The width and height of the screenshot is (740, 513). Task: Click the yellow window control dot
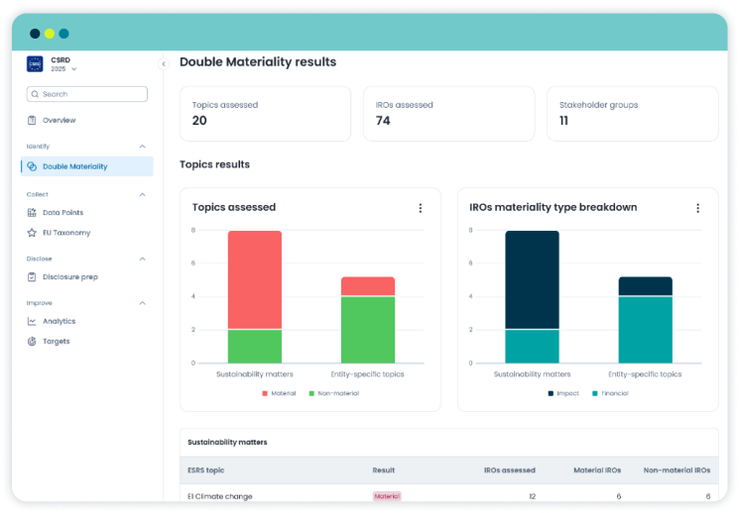[x=50, y=34]
